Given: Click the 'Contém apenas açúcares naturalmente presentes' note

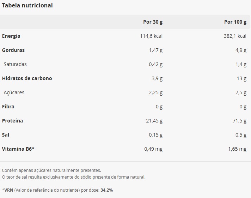Looking at the screenshot, I should (51, 170).
